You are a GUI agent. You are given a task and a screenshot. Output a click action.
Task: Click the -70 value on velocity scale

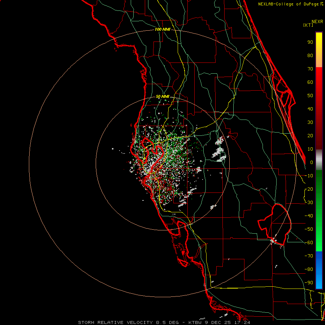(309, 256)
